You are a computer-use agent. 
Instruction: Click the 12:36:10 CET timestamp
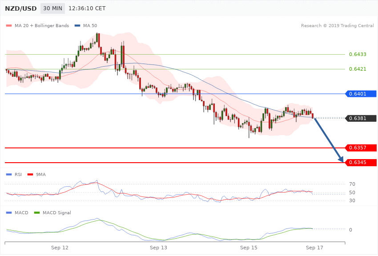click(87, 8)
